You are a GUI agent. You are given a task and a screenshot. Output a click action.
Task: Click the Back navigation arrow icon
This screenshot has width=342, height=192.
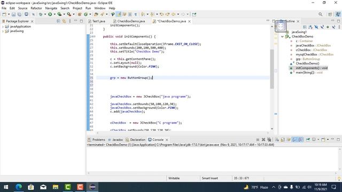click(x=173, y=14)
